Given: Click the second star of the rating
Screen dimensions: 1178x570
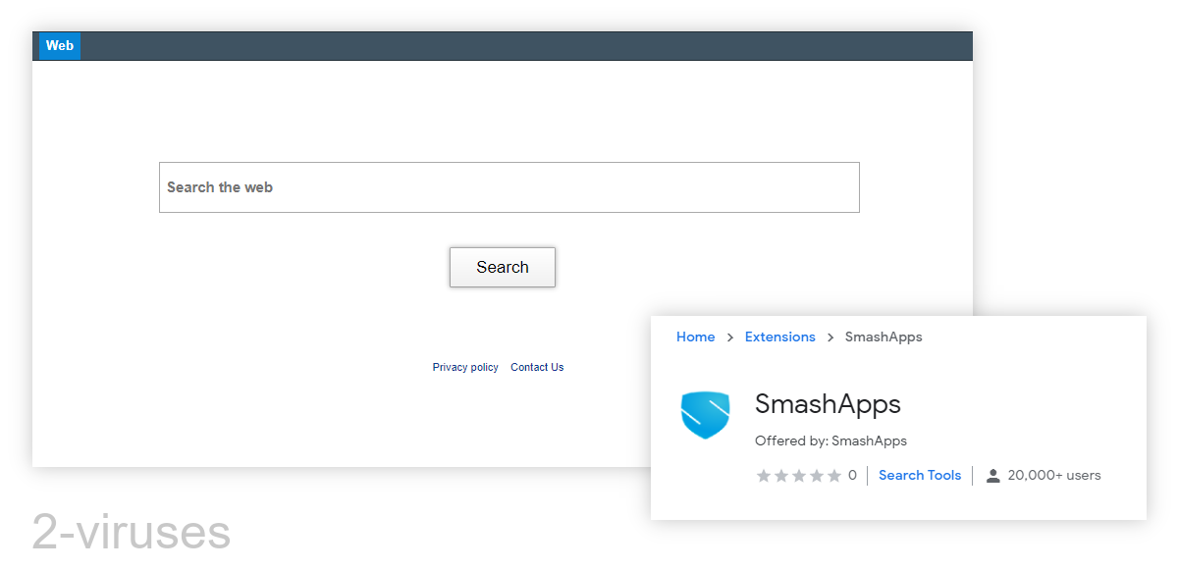Looking at the screenshot, I should [x=779, y=475].
